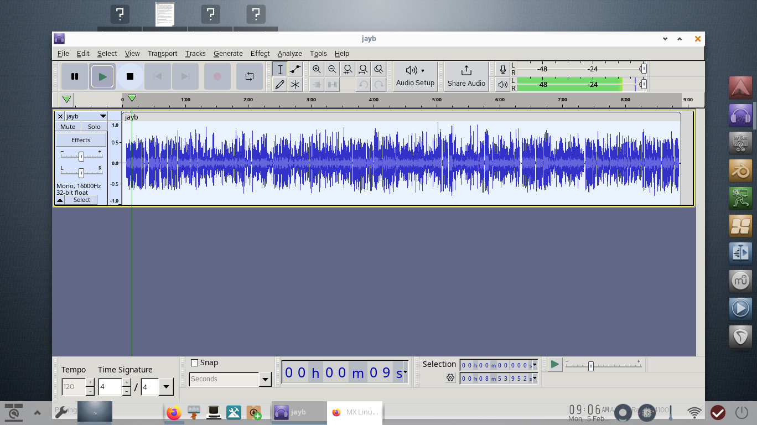Pause playback with the Pause button

pyautogui.click(x=75, y=76)
